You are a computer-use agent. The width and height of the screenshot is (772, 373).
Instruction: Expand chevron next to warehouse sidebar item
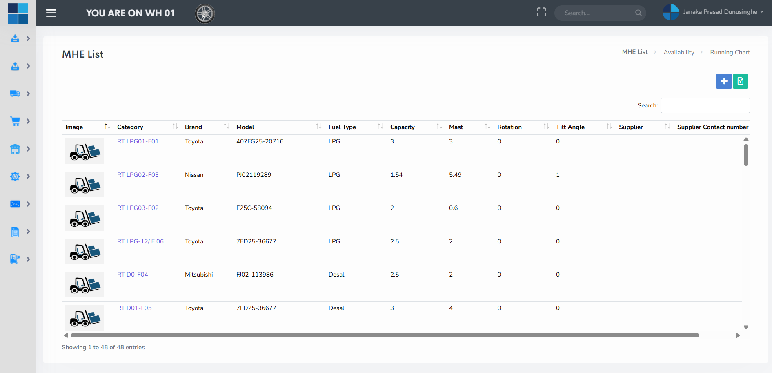click(28, 149)
